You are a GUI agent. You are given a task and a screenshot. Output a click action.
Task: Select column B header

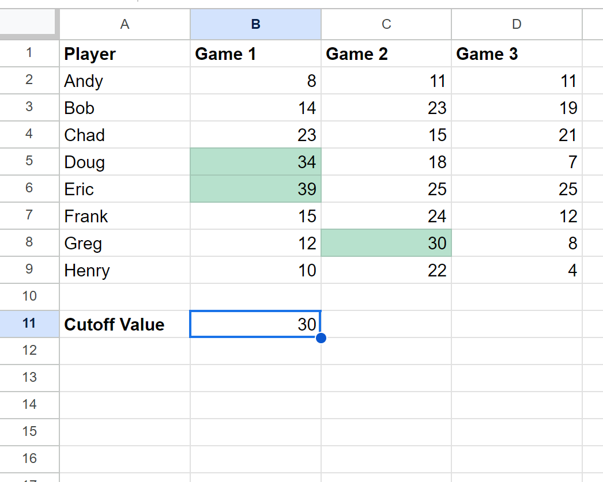(255, 24)
